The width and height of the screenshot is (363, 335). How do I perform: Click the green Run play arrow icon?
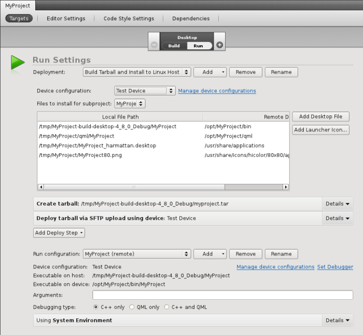18,62
